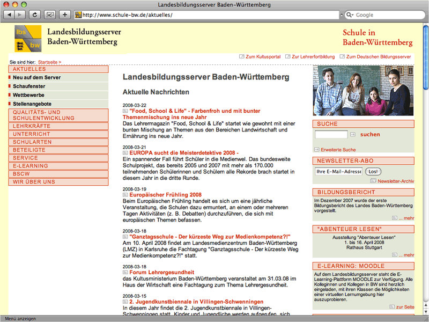Click the vertical page scrollbar

[x=425, y=161]
